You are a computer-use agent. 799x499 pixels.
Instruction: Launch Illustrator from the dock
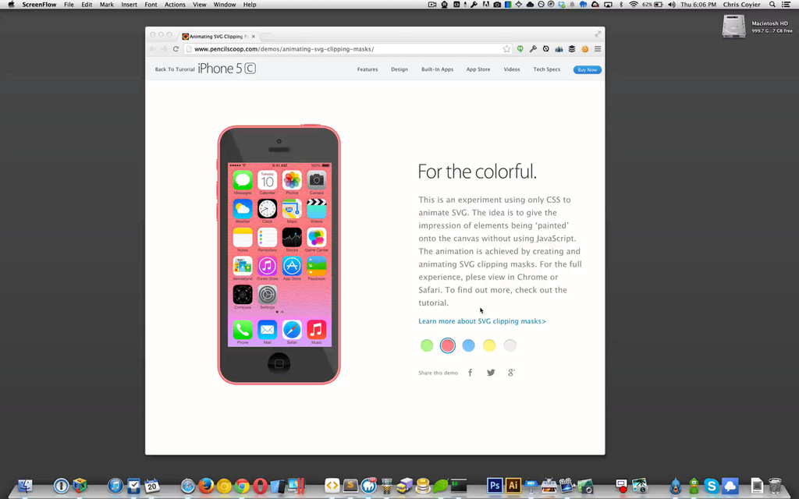[x=513, y=486]
